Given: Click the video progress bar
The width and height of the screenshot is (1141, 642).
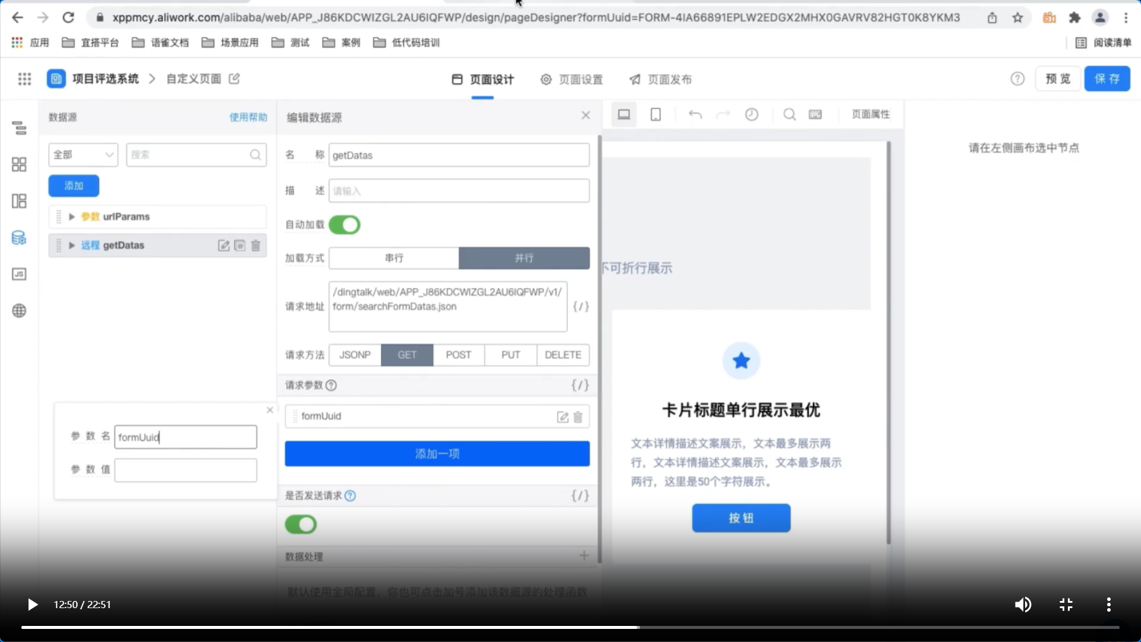Looking at the screenshot, I should (x=570, y=627).
